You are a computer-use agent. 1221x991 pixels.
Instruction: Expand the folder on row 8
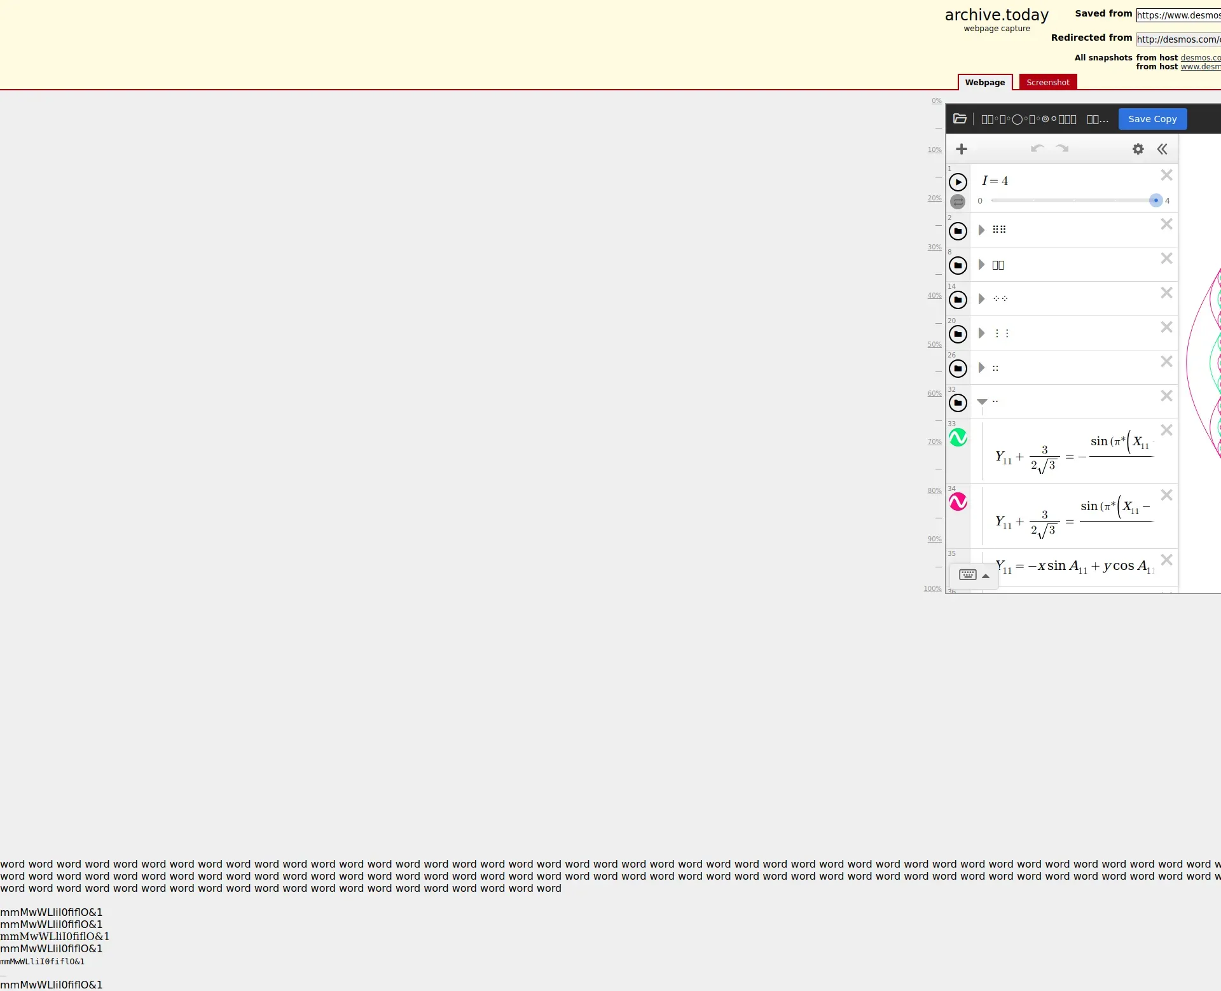[981, 265]
